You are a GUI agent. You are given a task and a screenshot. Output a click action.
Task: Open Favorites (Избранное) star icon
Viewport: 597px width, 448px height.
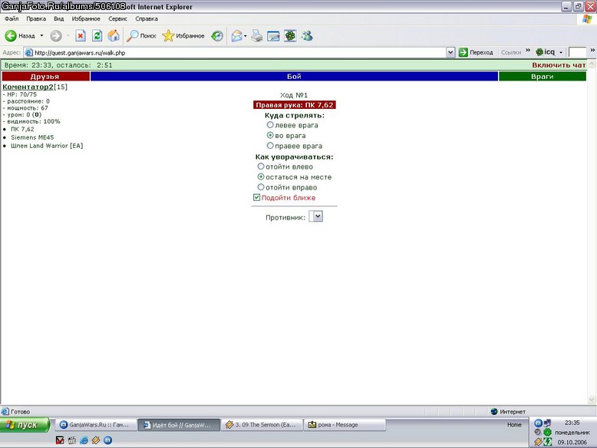coord(168,36)
